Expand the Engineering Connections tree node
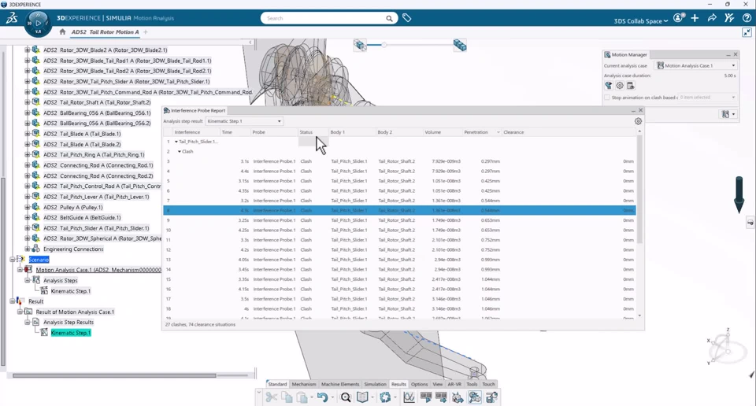 pyautogui.click(x=28, y=249)
